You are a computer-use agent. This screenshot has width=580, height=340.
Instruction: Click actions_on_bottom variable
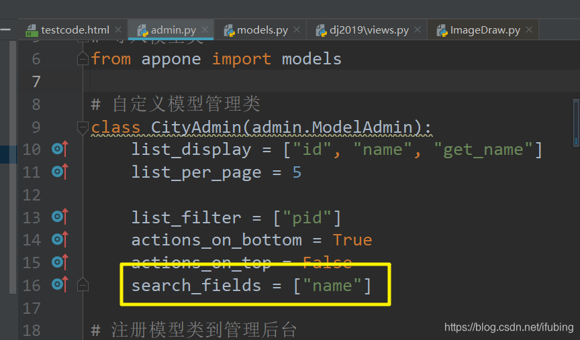[216, 241]
